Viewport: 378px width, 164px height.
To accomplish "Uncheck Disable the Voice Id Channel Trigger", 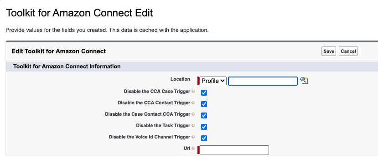I will point(204,138).
